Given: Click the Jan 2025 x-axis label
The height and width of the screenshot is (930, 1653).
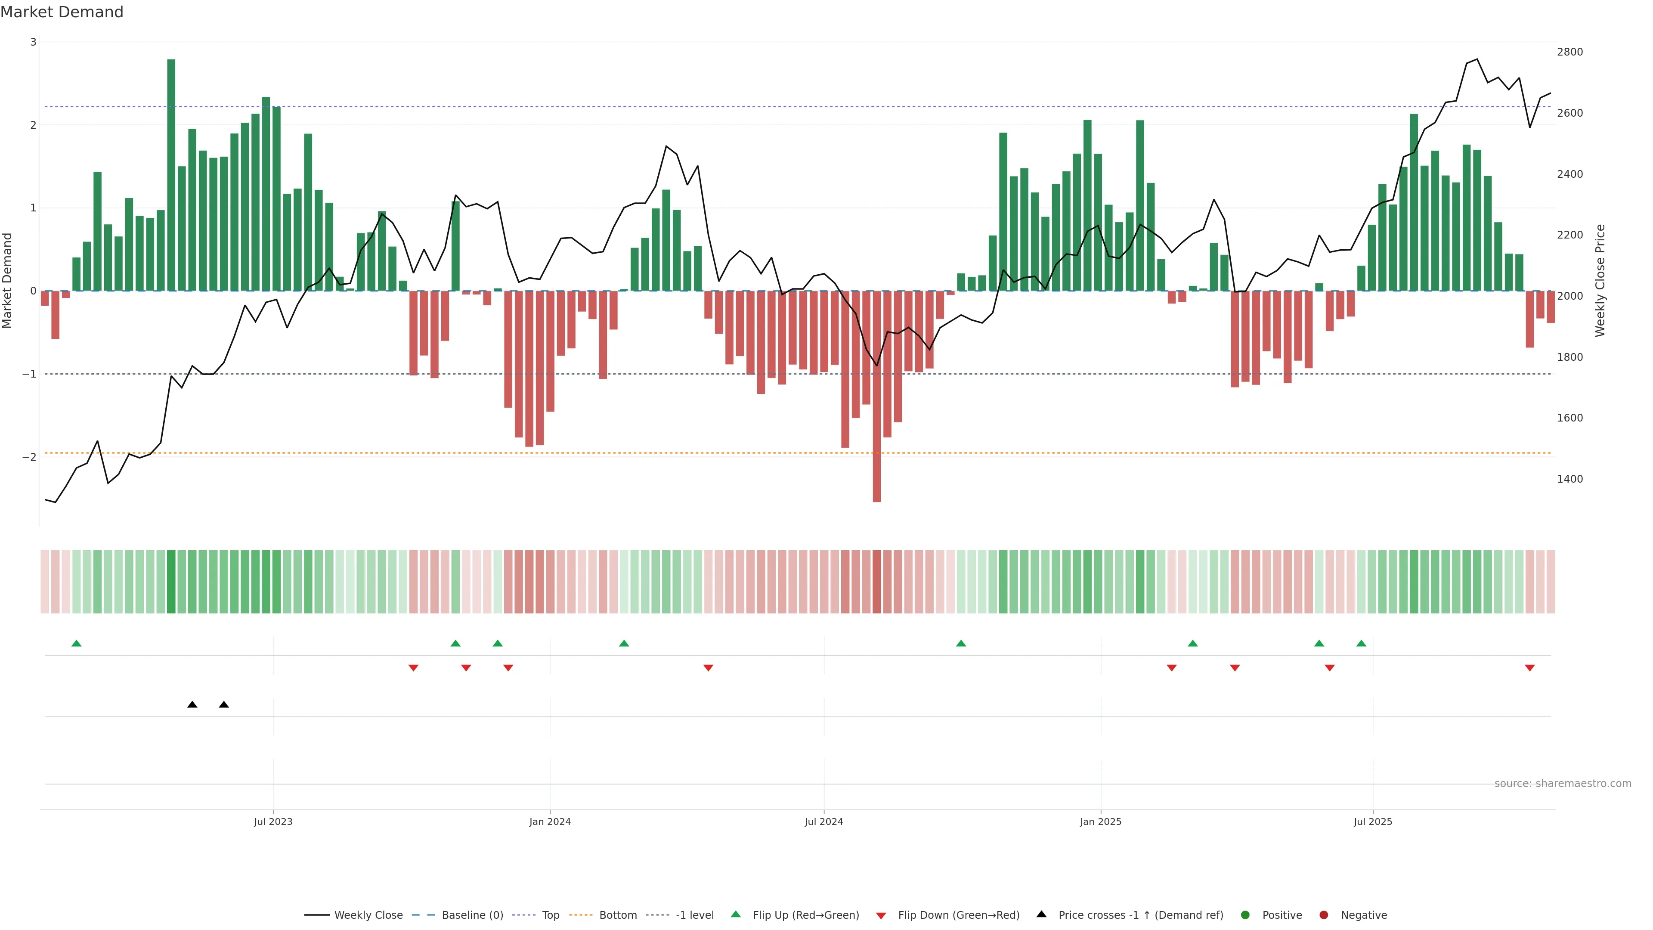Looking at the screenshot, I should (x=1101, y=821).
